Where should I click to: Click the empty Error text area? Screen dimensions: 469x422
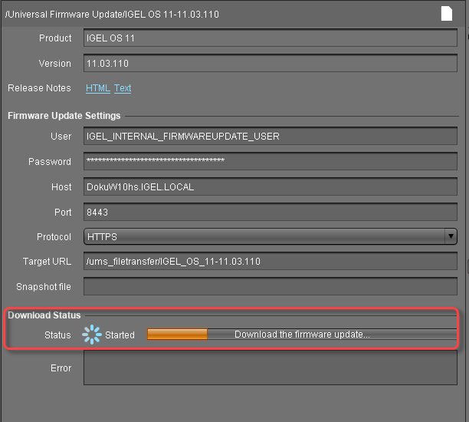click(270, 368)
